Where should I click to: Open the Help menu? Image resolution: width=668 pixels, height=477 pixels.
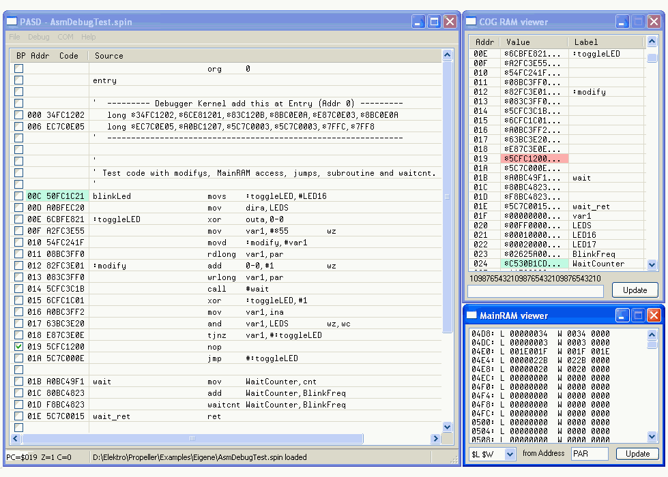click(89, 37)
